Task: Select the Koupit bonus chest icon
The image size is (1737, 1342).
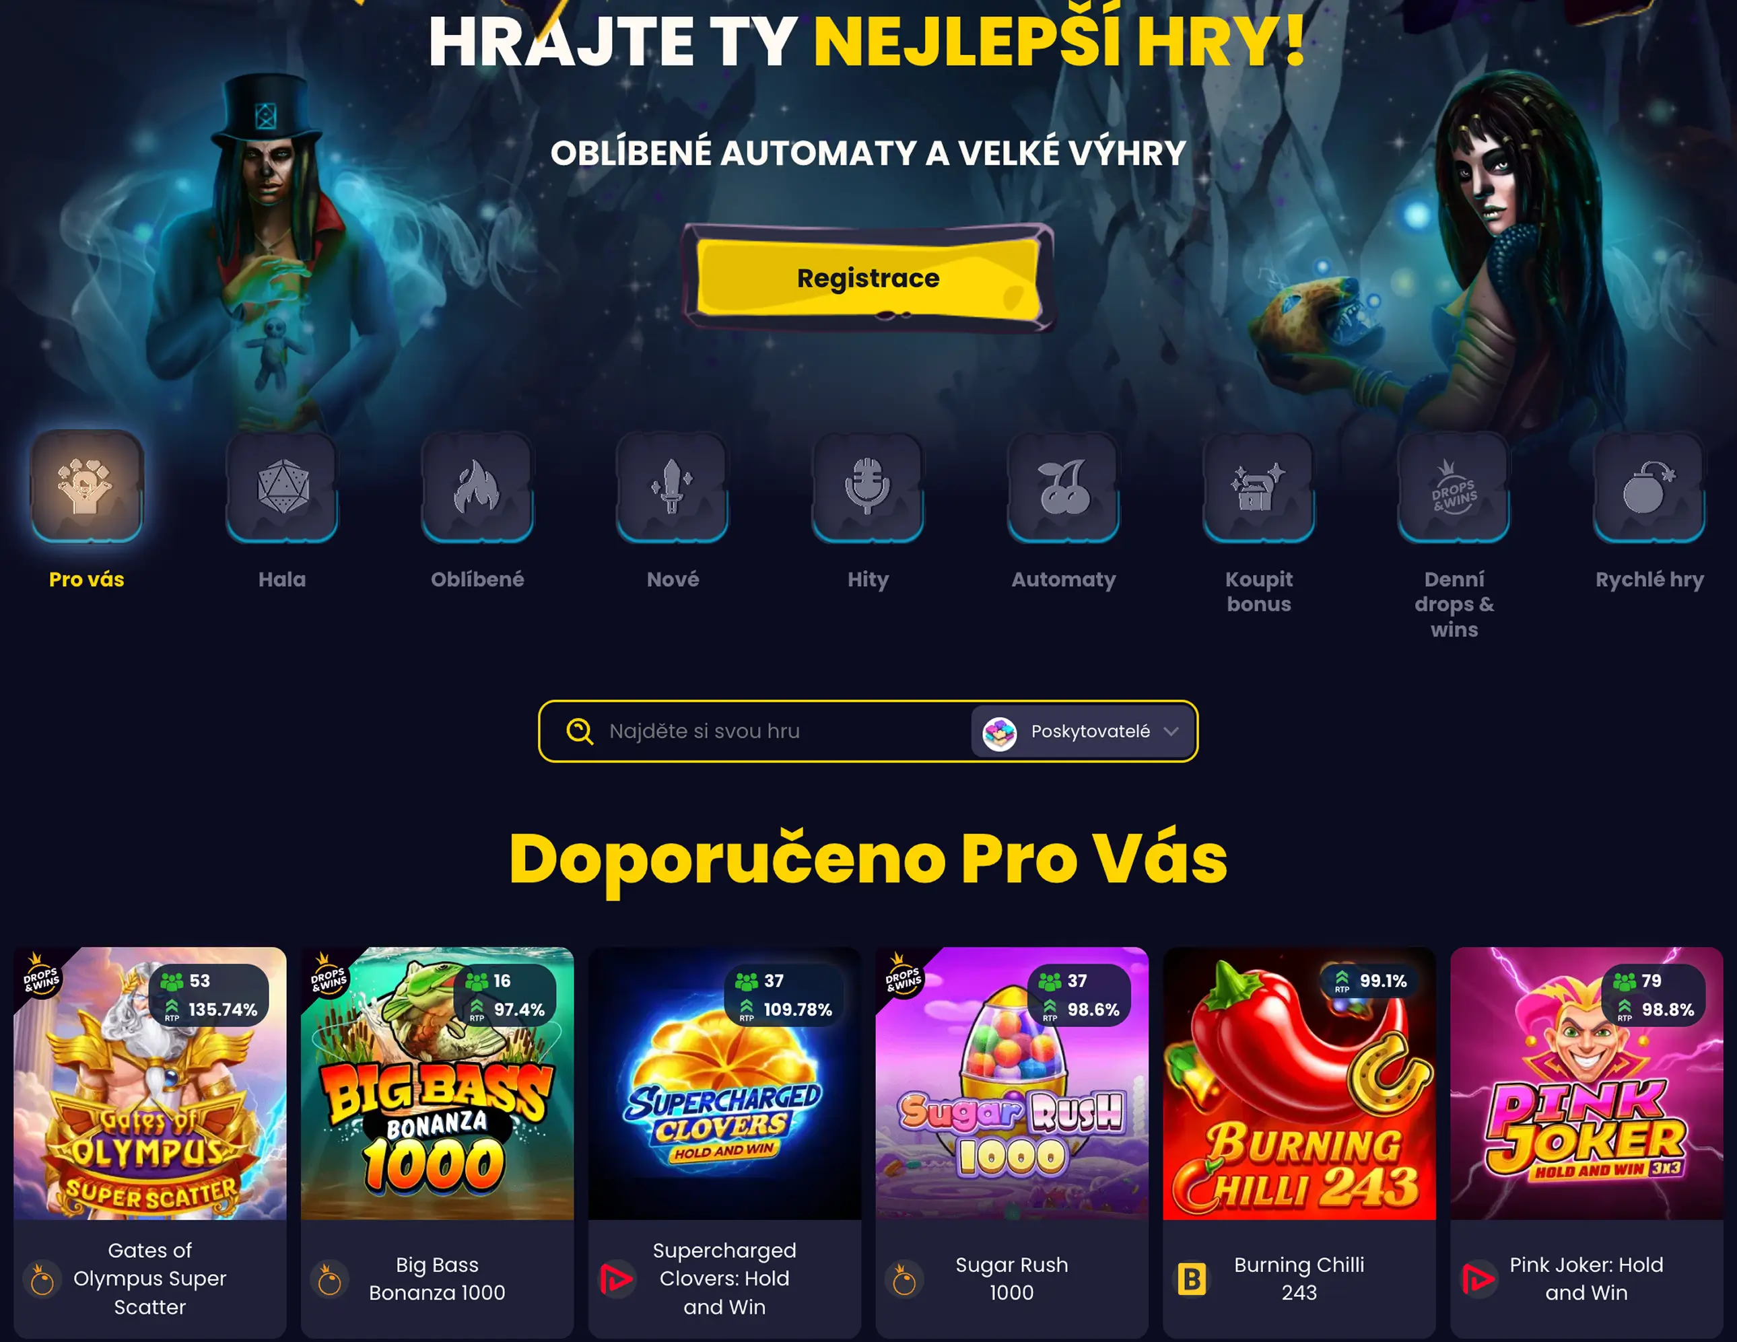Action: pyautogui.click(x=1259, y=487)
